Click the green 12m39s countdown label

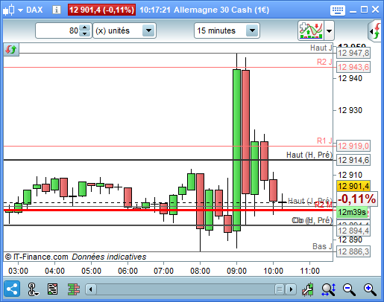(x=352, y=212)
